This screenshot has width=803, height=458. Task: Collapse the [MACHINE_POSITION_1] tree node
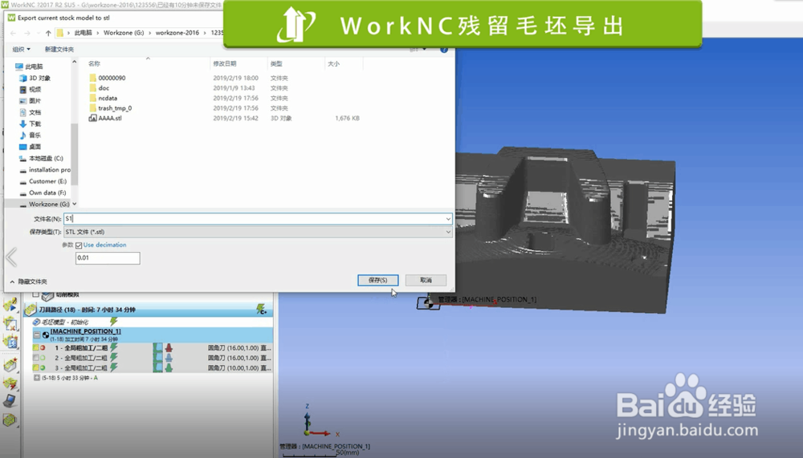click(x=37, y=334)
